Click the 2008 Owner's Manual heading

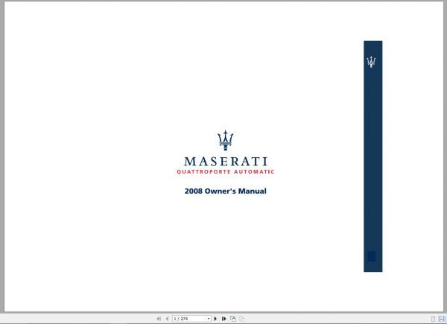coord(226,191)
